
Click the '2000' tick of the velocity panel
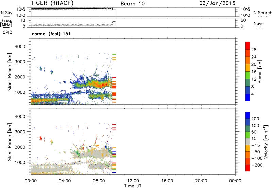(20, 147)
